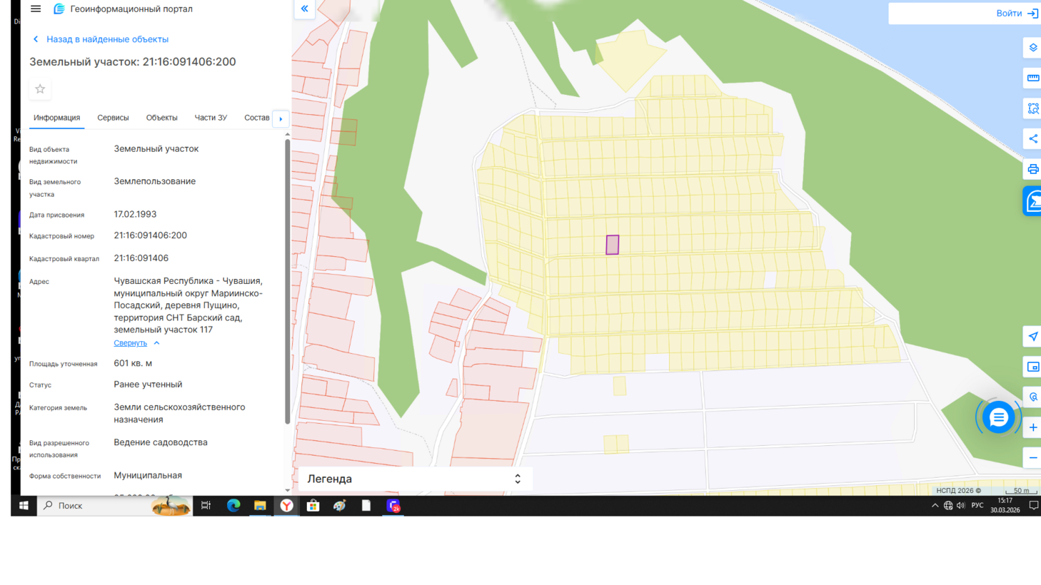Switch to the Сервисы tab
1041x585 pixels.
(113, 118)
